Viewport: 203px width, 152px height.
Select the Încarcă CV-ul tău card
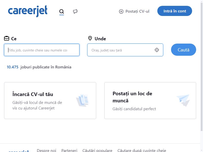click(50, 101)
